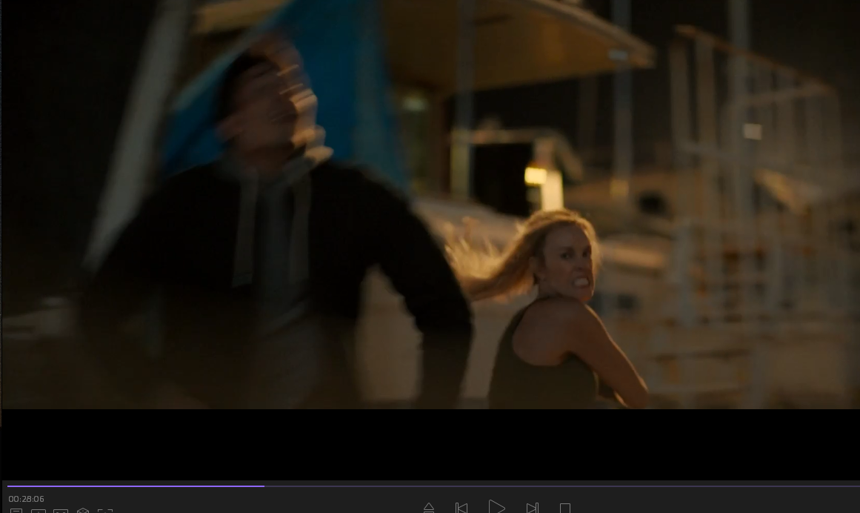860x513 pixels.
Task: Click the end of the purple progress line
Action: (264, 486)
